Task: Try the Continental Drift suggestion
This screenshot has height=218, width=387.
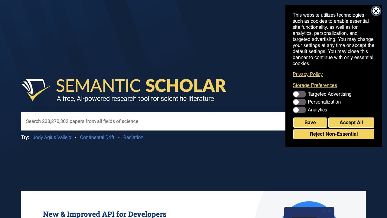Action: 97,137
